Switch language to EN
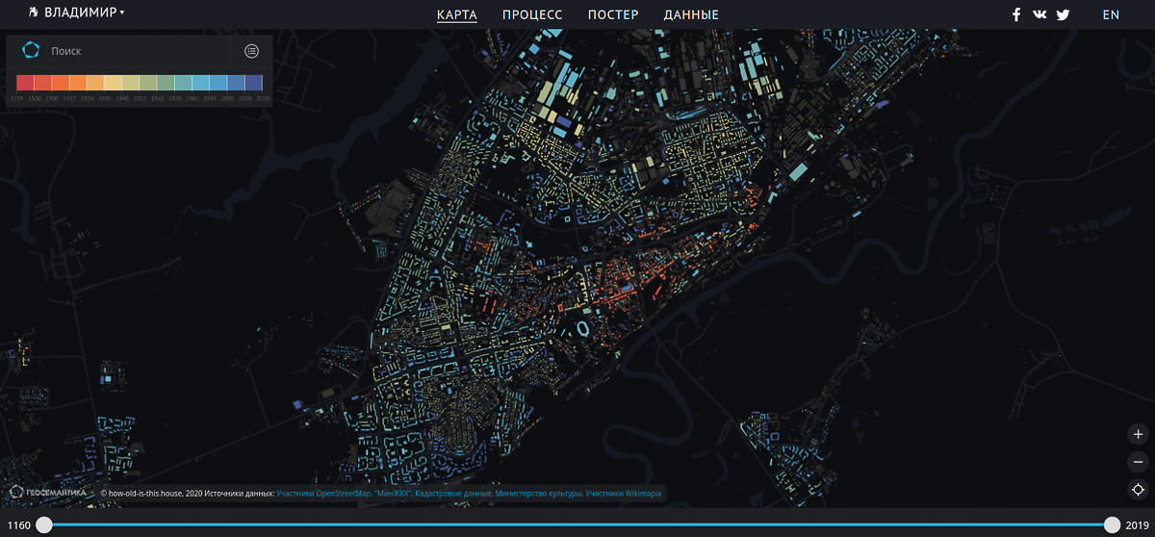 click(x=1111, y=14)
